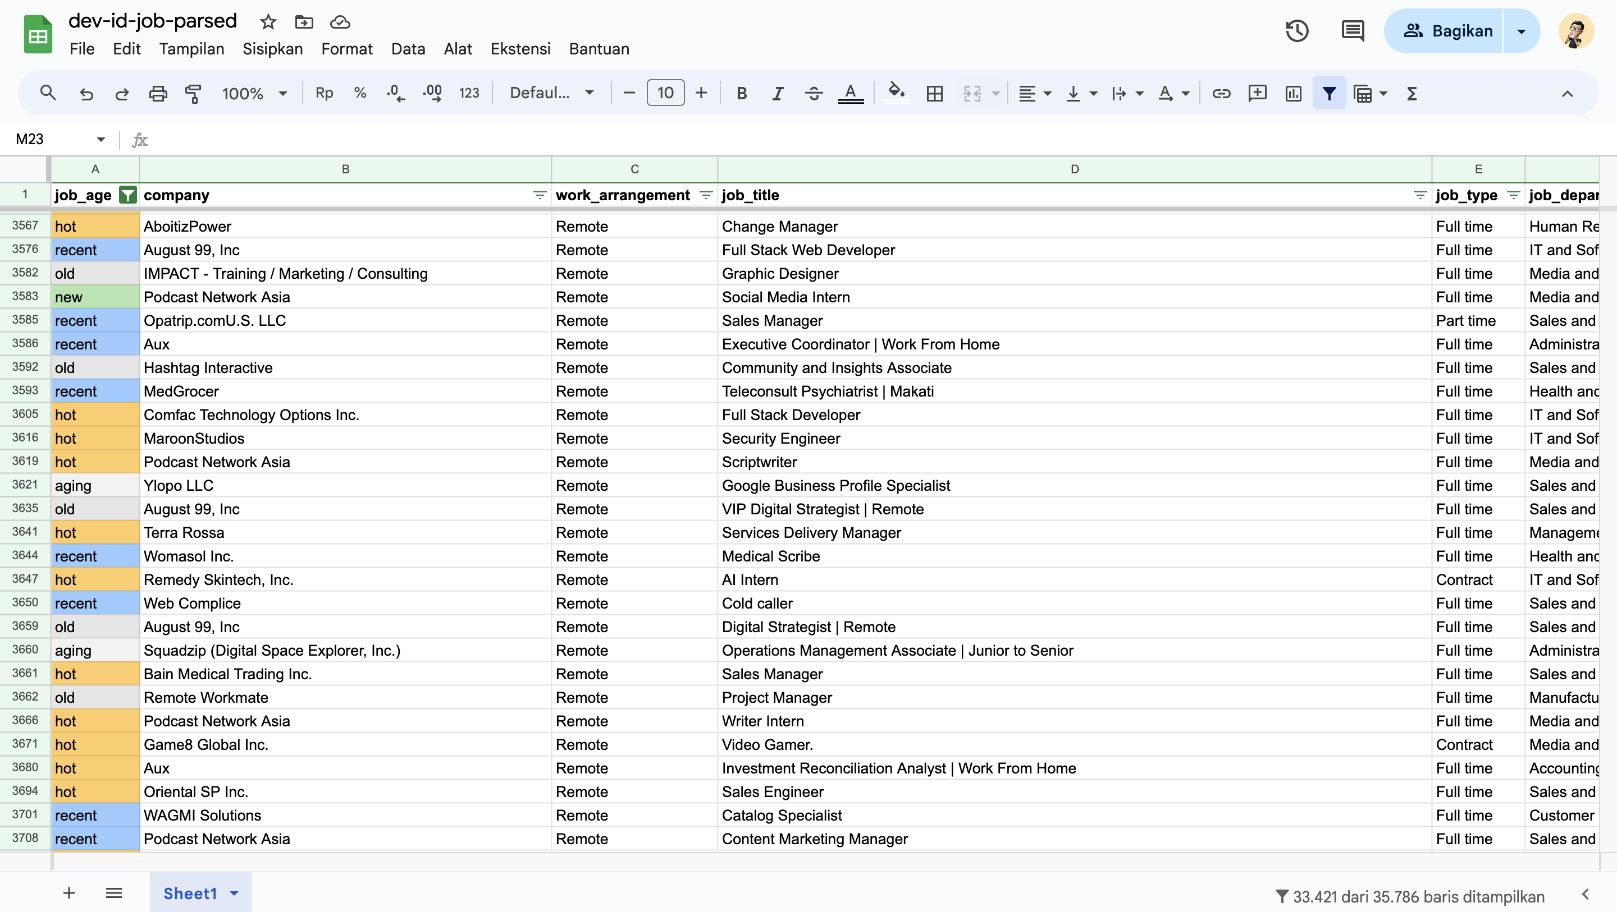The width and height of the screenshot is (1617, 912).
Task: Open the Ekstensi menu
Action: pos(520,49)
